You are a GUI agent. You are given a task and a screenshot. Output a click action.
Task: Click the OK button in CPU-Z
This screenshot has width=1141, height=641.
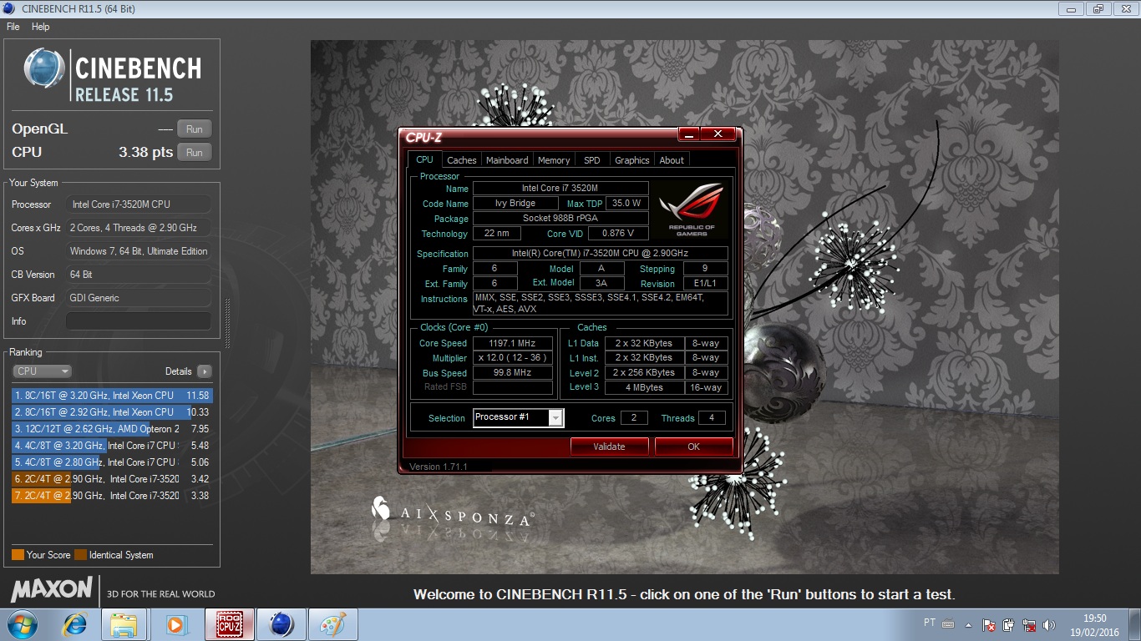click(693, 447)
